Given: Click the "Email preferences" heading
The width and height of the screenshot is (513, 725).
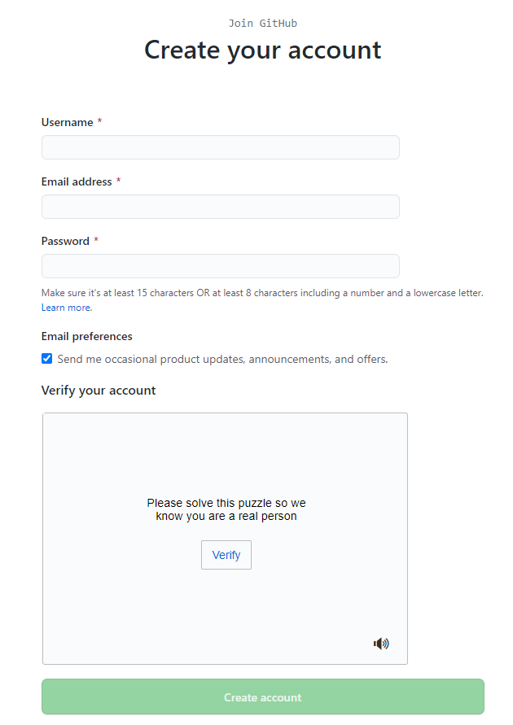Looking at the screenshot, I should 87,336.
